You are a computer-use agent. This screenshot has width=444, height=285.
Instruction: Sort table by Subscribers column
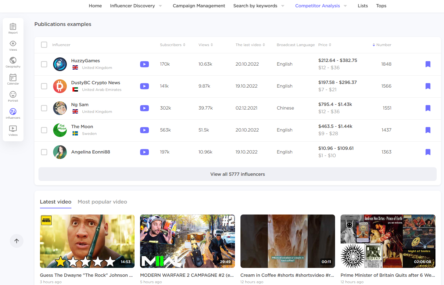[173, 45]
